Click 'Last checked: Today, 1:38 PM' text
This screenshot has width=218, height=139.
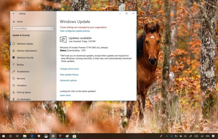coord(82,41)
